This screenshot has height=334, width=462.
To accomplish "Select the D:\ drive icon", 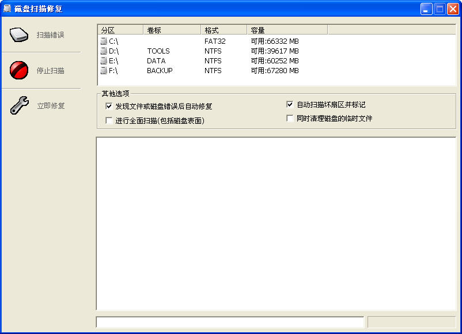I will click(104, 51).
